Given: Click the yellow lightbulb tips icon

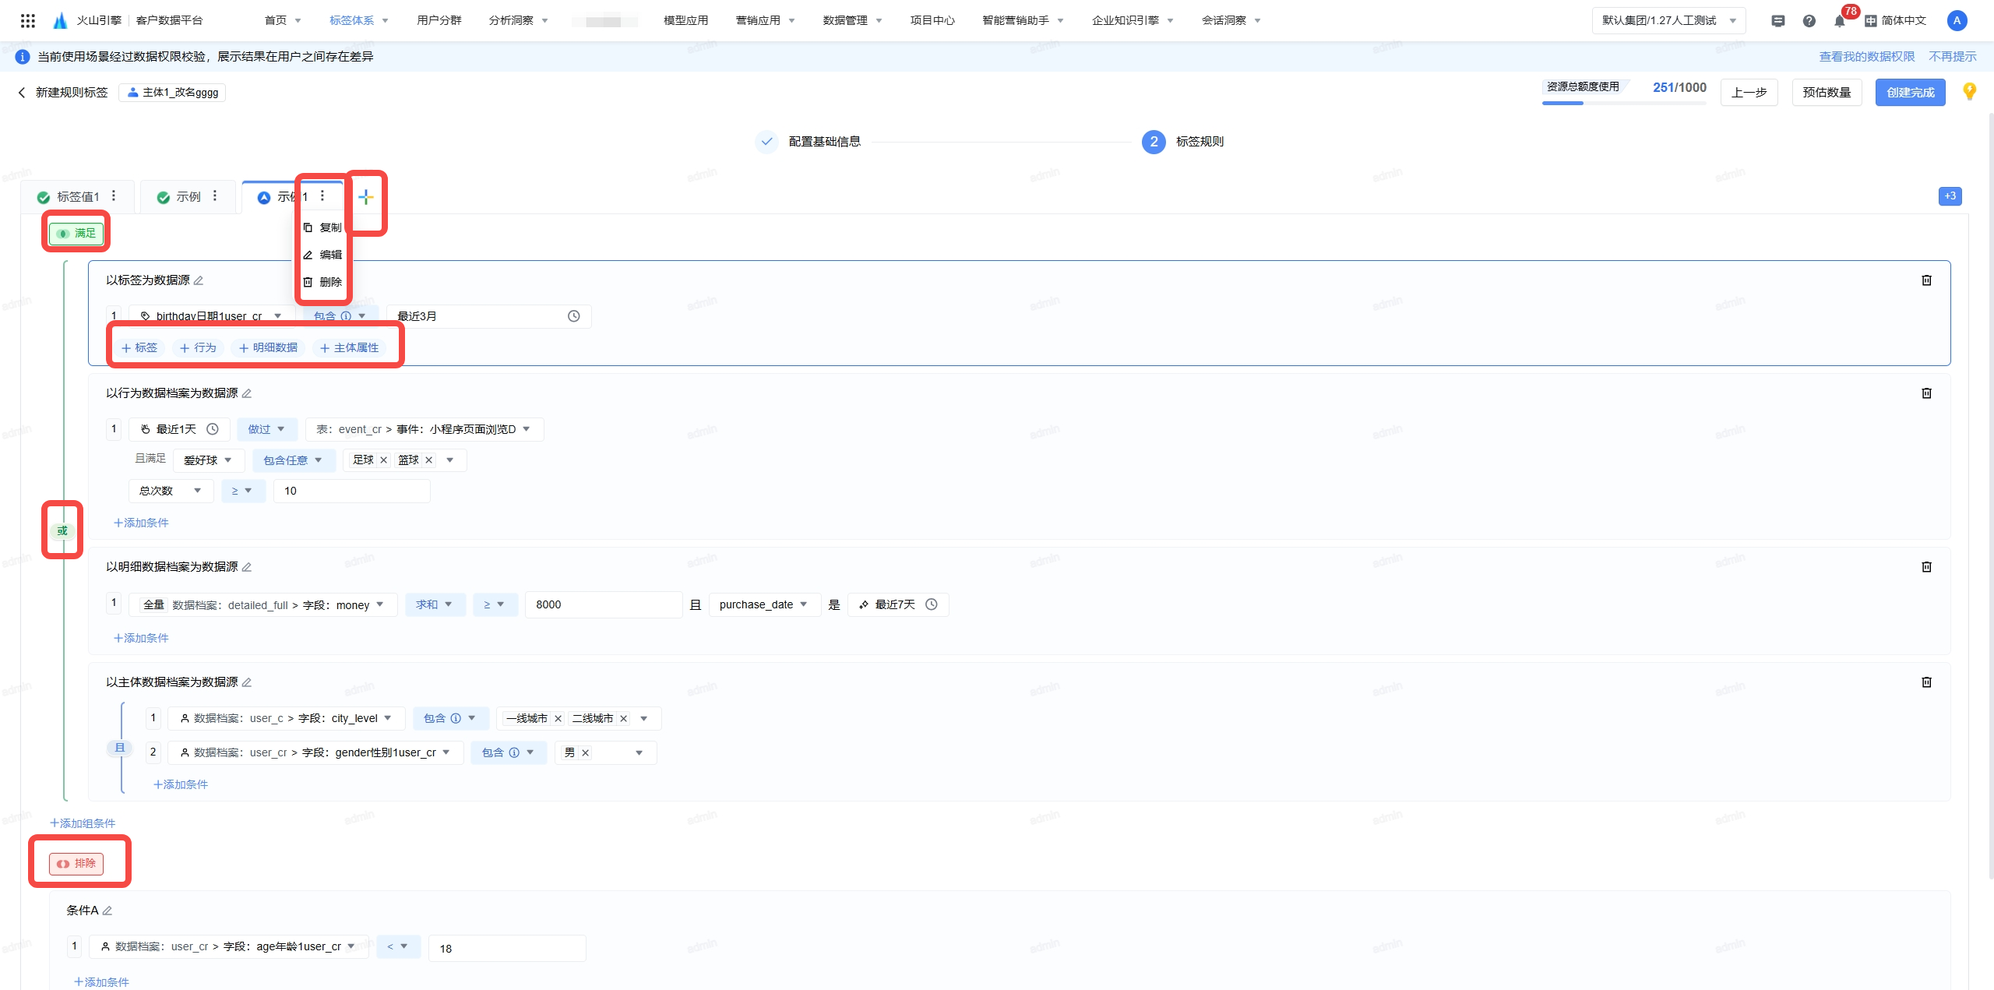Looking at the screenshot, I should 1970,91.
